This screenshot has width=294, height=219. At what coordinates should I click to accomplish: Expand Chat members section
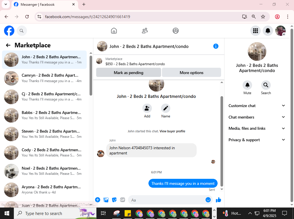(257, 117)
